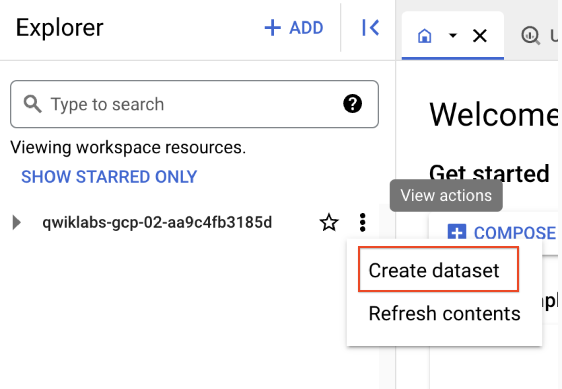Open view actions via the three-dot icon
562x389 pixels.
tap(363, 222)
